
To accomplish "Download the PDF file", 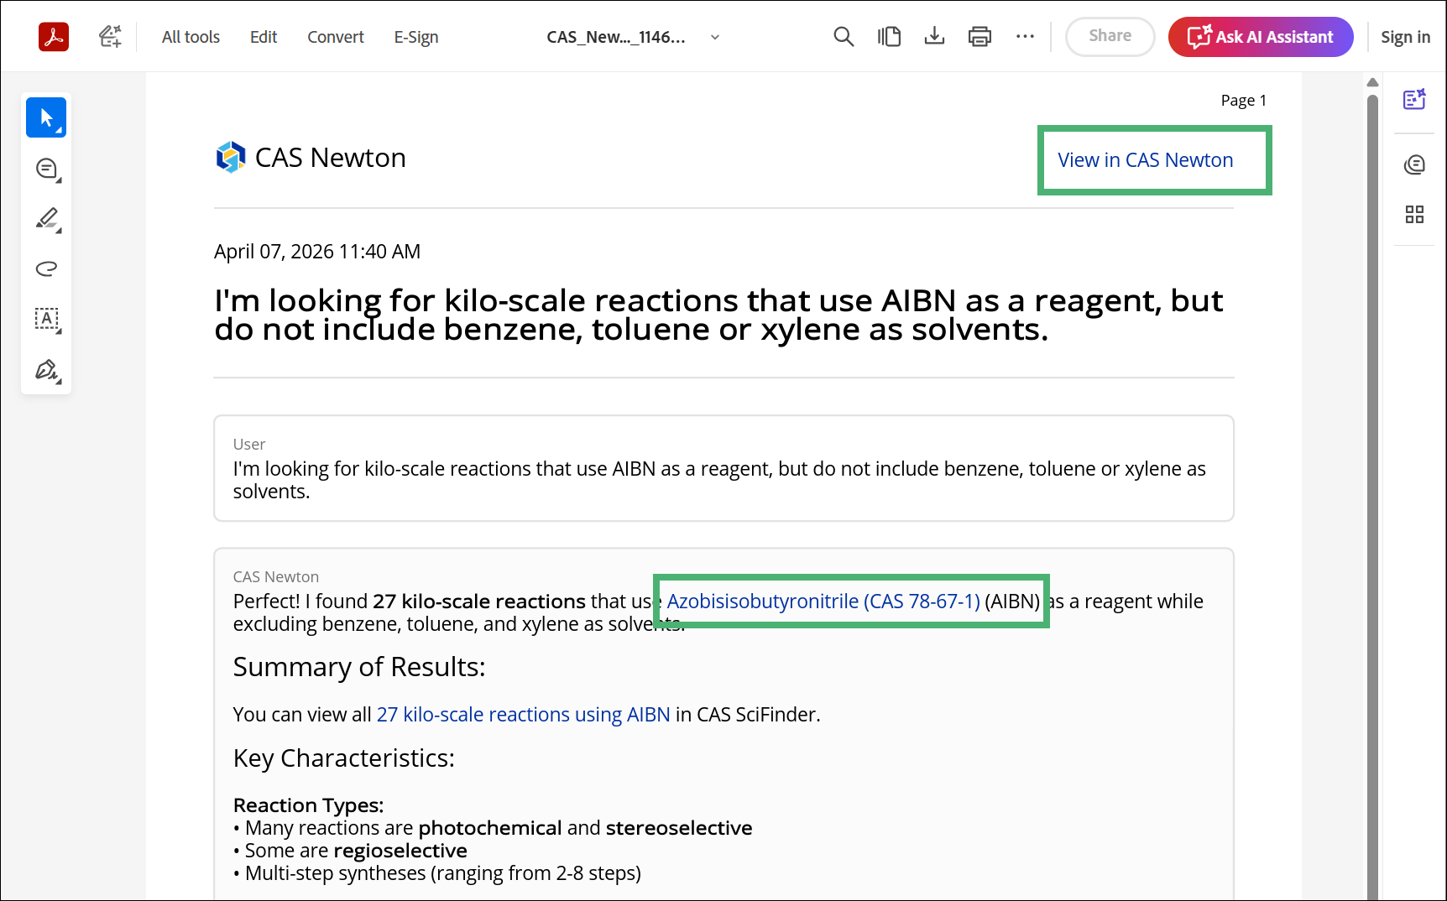I will click(934, 36).
